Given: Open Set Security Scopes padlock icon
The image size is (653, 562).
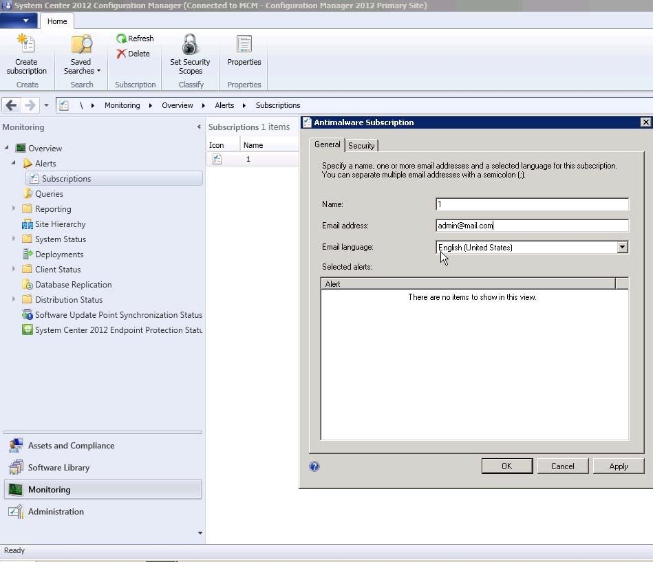Looking at the screenshot, I should [189, 44].
